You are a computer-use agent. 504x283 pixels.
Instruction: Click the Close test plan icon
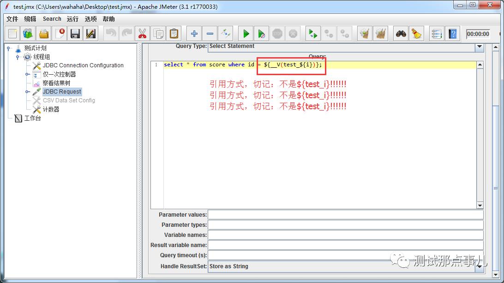[x=60, y=34]
